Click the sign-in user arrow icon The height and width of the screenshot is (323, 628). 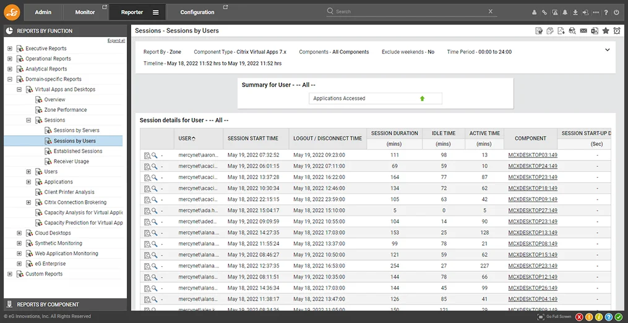[x=585, y=12]
